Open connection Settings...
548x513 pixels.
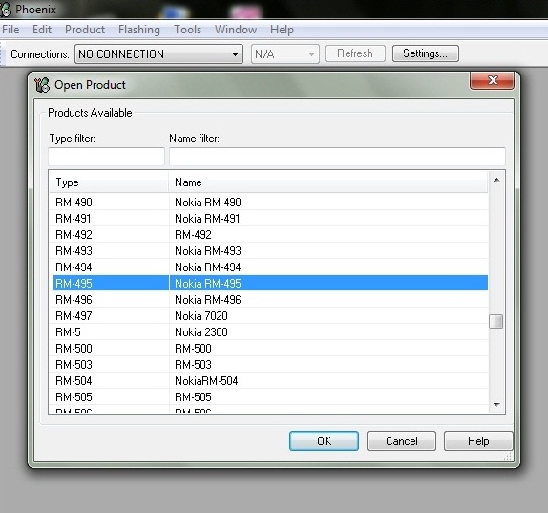(426, 53)
